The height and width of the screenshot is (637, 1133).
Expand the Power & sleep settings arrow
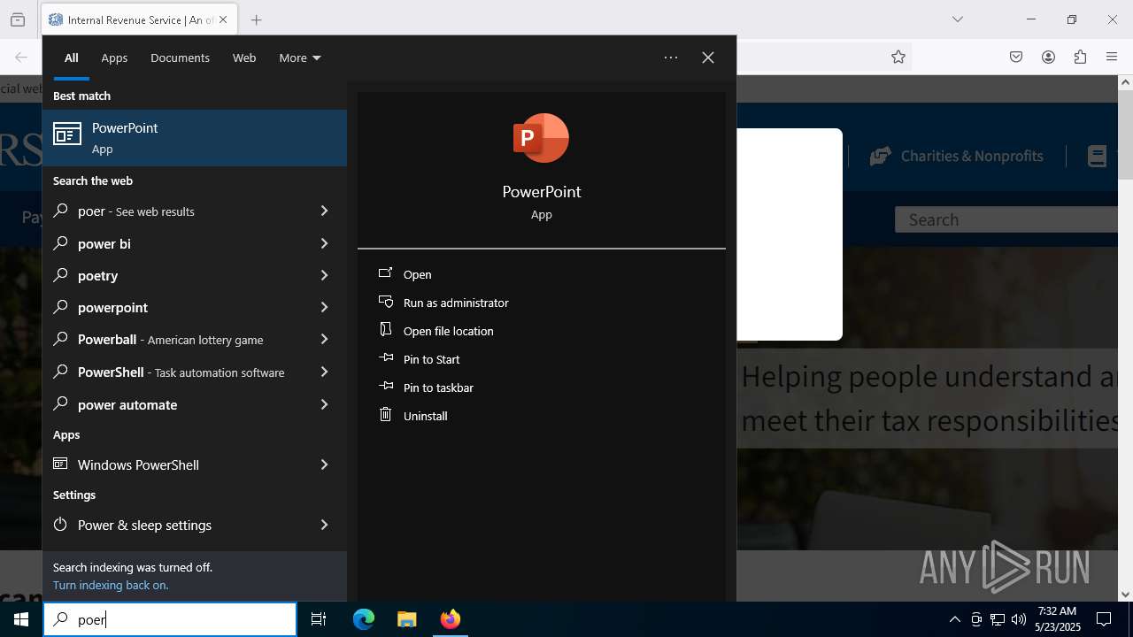coord(324,525)
